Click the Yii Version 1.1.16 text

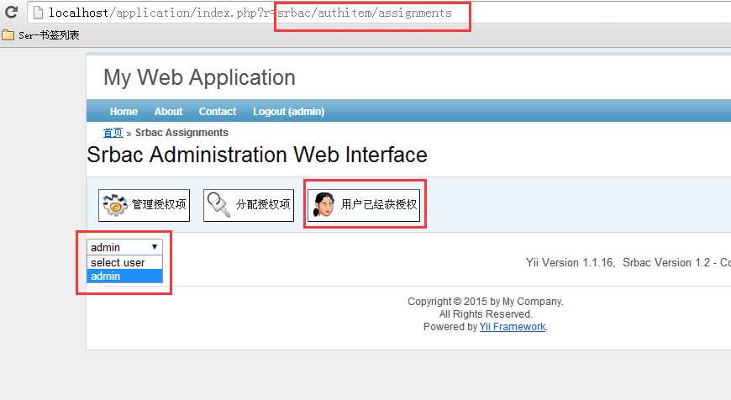pyautogui.click(x=571, y=262)
